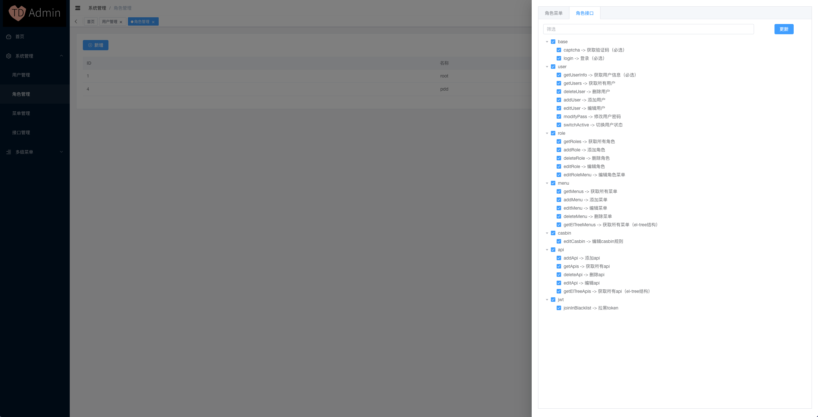Uncheck the joinInBlacklist checkbox

(x=559, y=308)
